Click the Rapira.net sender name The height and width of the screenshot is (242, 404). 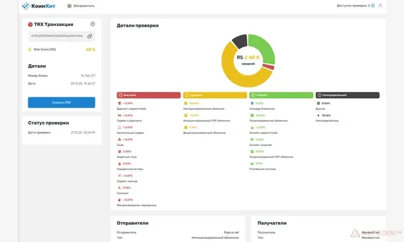pyautogui.click(x=232, y=232)
